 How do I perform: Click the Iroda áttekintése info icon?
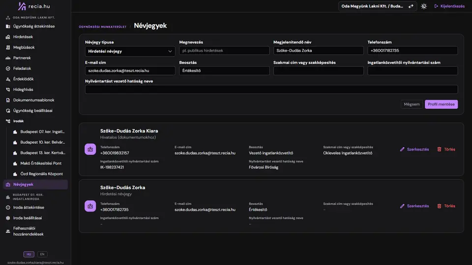click(x=8, y=207)
